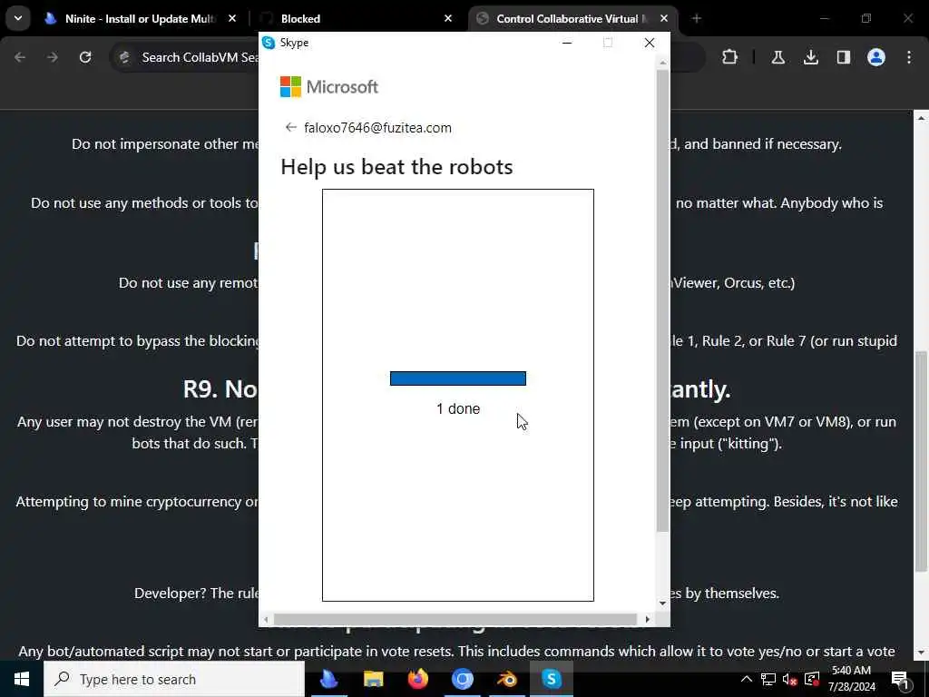Toggle the Chrome side panel
The image size is (929, 697).
(x=843, y=57)
